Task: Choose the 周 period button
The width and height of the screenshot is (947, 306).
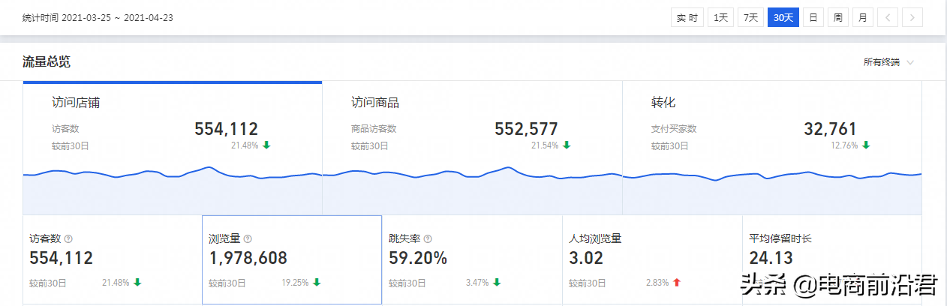Action: [838, 17]
